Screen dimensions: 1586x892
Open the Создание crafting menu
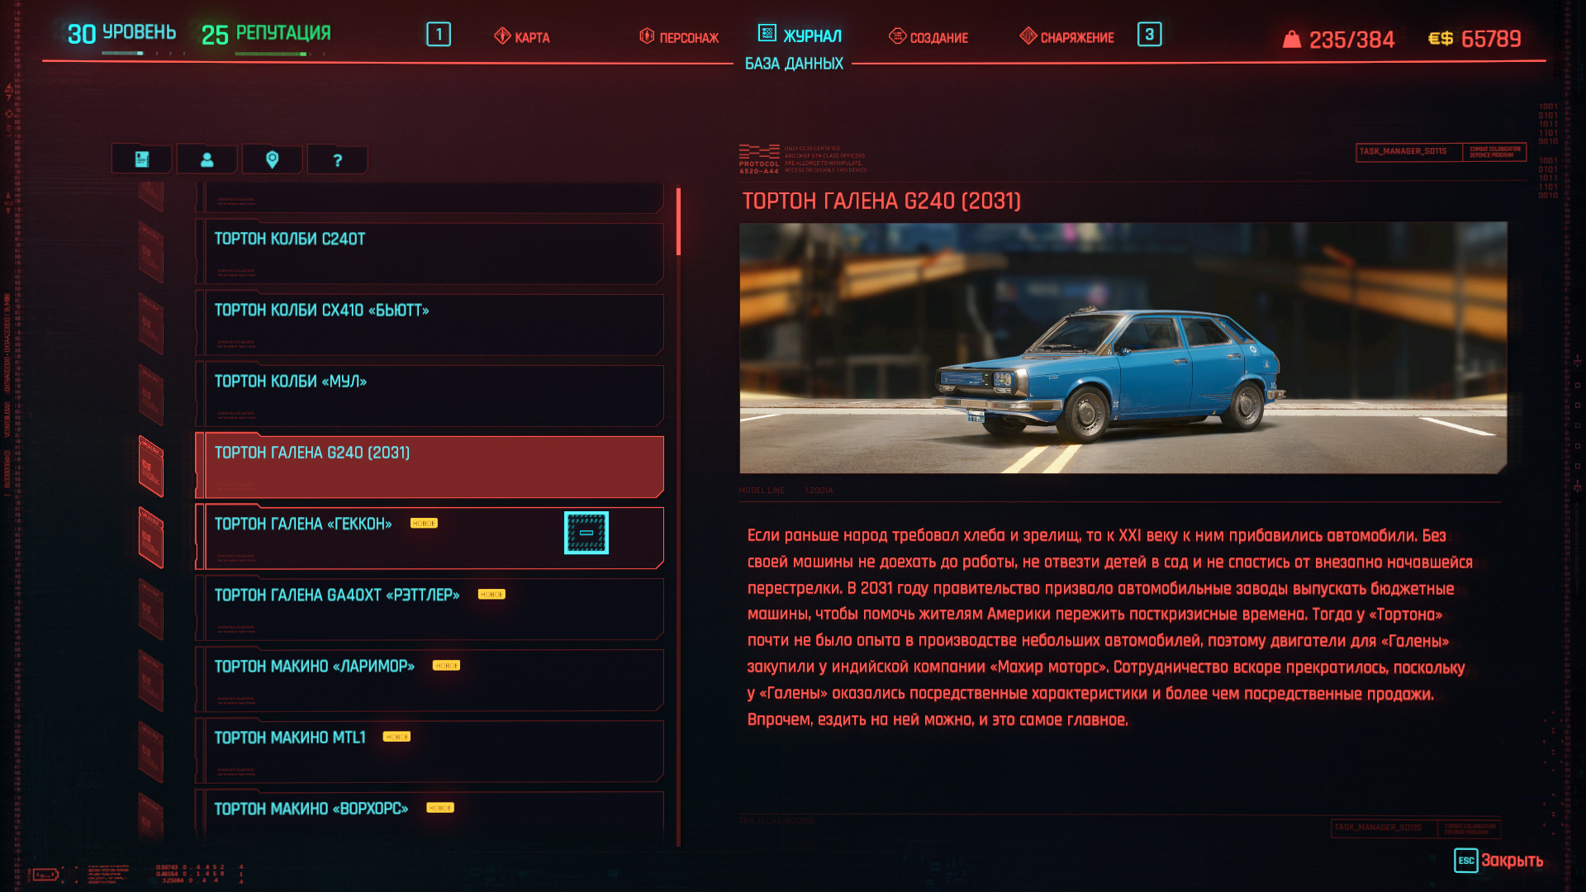point(928,37)
